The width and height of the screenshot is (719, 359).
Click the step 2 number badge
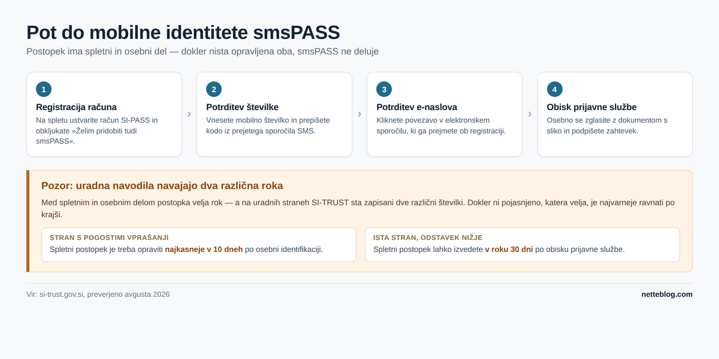click(x=214, y=90)
